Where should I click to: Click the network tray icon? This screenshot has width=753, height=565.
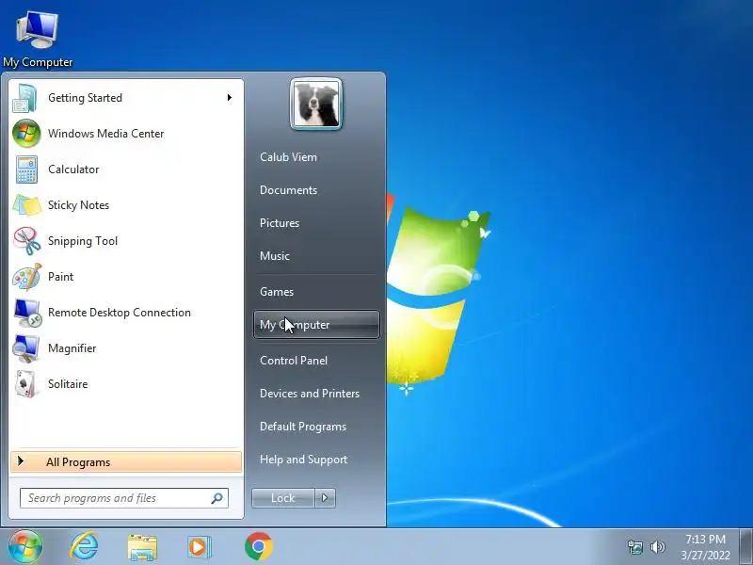click(634, 547)
